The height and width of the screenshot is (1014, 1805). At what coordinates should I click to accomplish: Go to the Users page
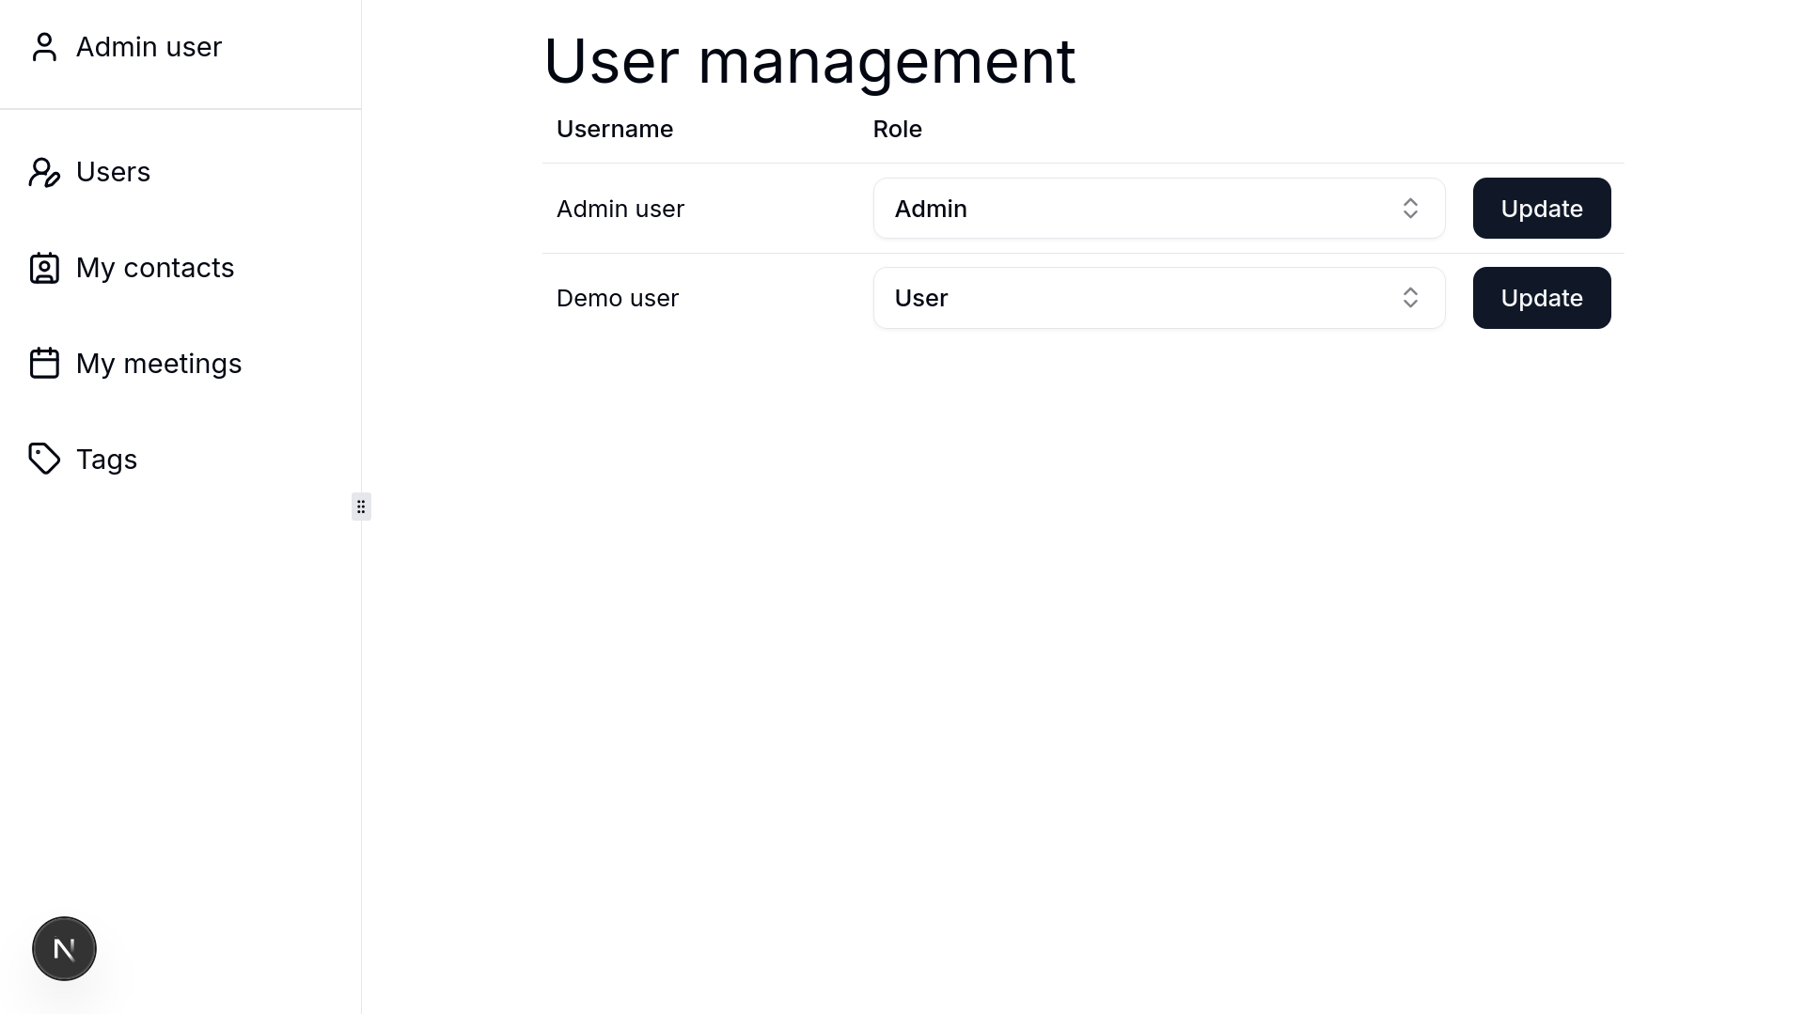tap(113, 172)
